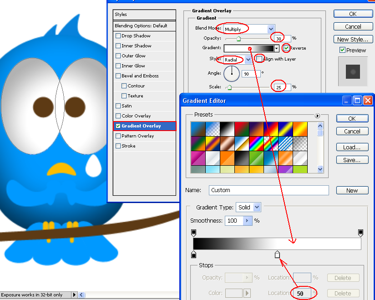375x300 pixels.
Task: Enable the Inner Glow checkbox
Action: tap(118, 66)
